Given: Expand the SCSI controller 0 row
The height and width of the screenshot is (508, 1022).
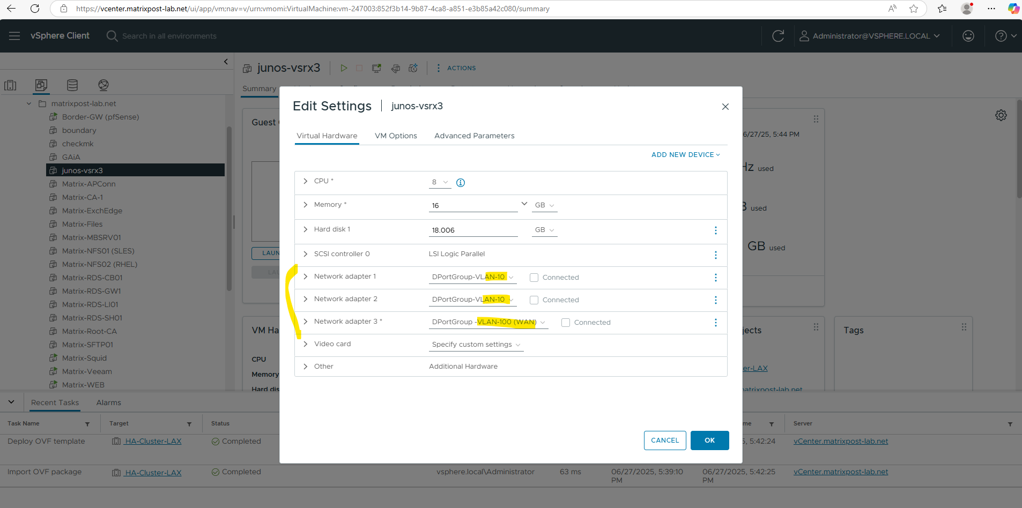Looking at the screenshot, I should [306, 254].
